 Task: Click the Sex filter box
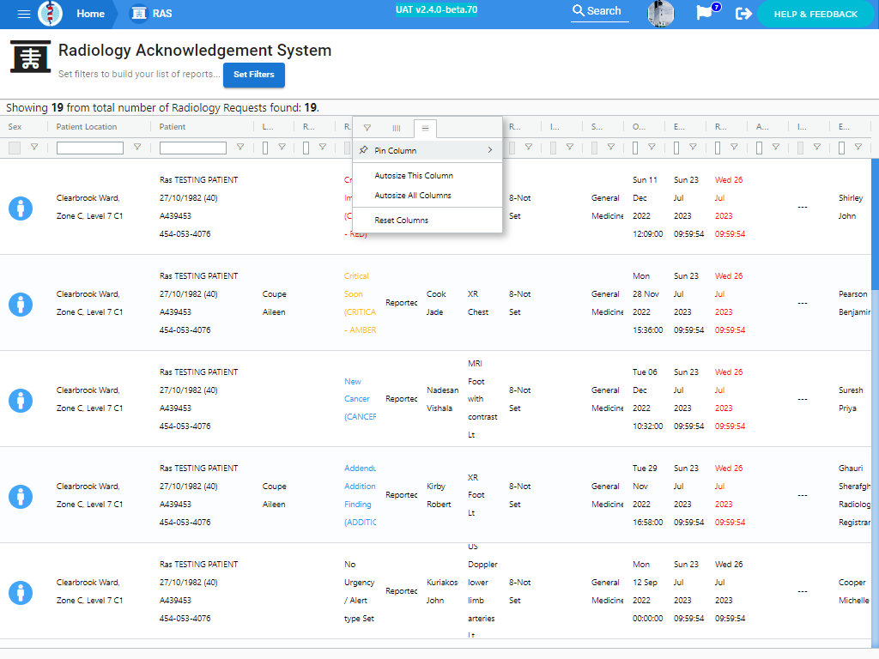click(x=15, y=148)
